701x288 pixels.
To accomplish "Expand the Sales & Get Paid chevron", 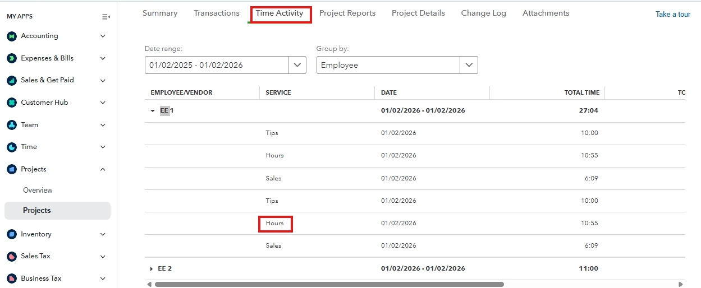I will pyautogui.click(x=103, y=80).
